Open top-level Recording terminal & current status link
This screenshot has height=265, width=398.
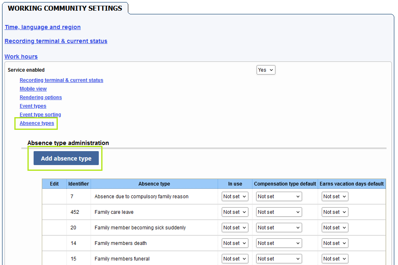pos(56,41)
